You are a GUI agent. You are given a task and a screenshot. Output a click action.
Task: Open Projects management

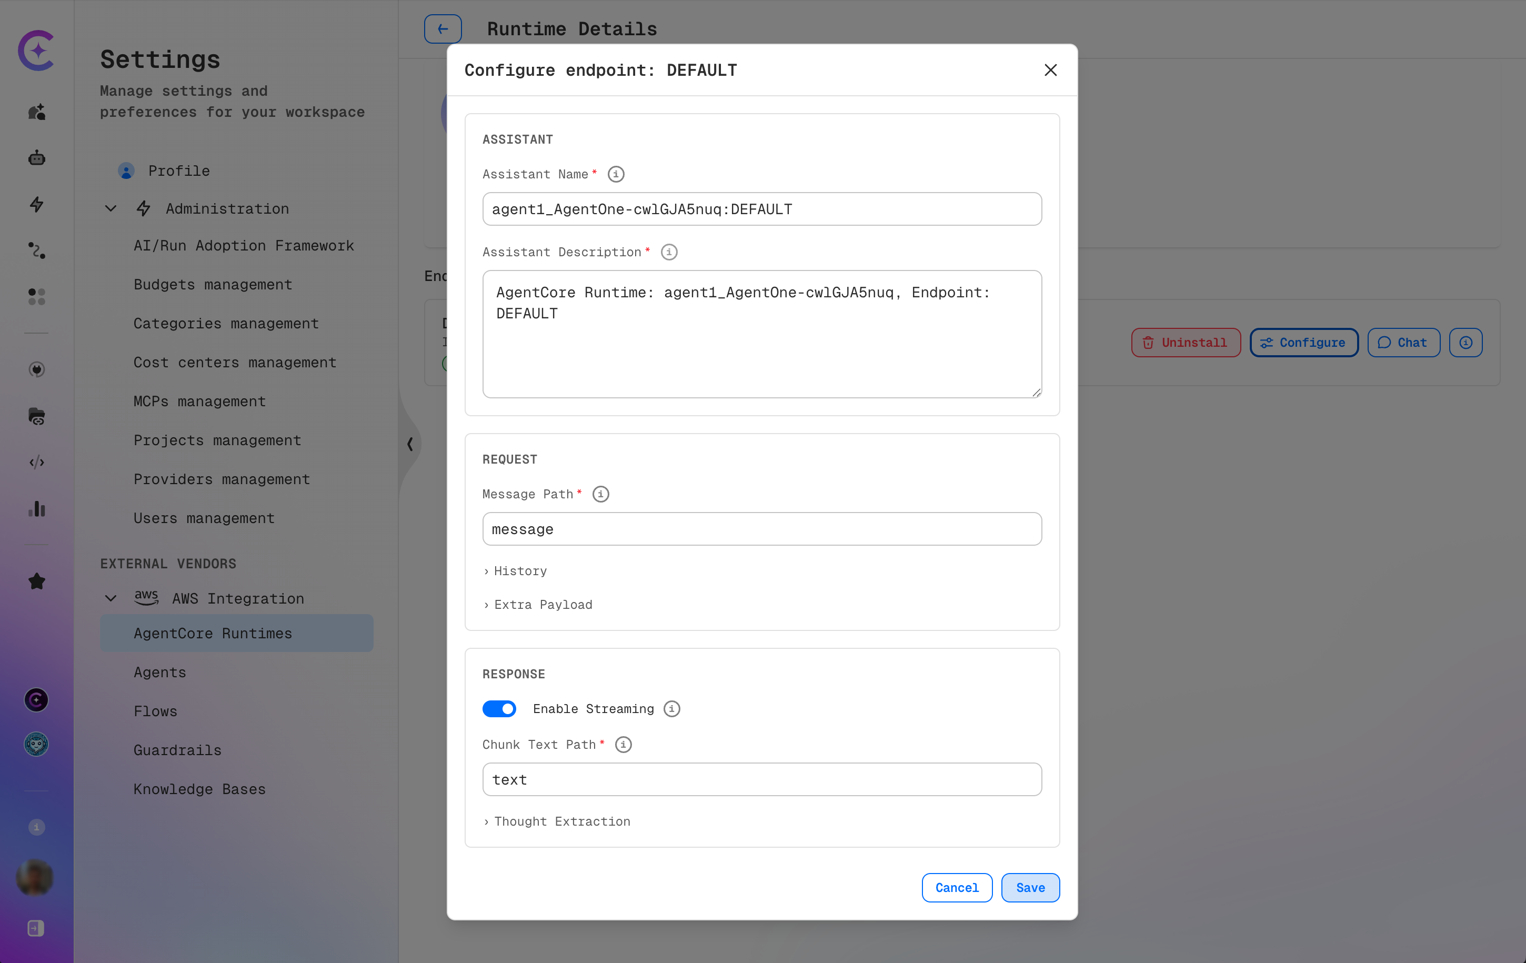[x=217, y=440]
